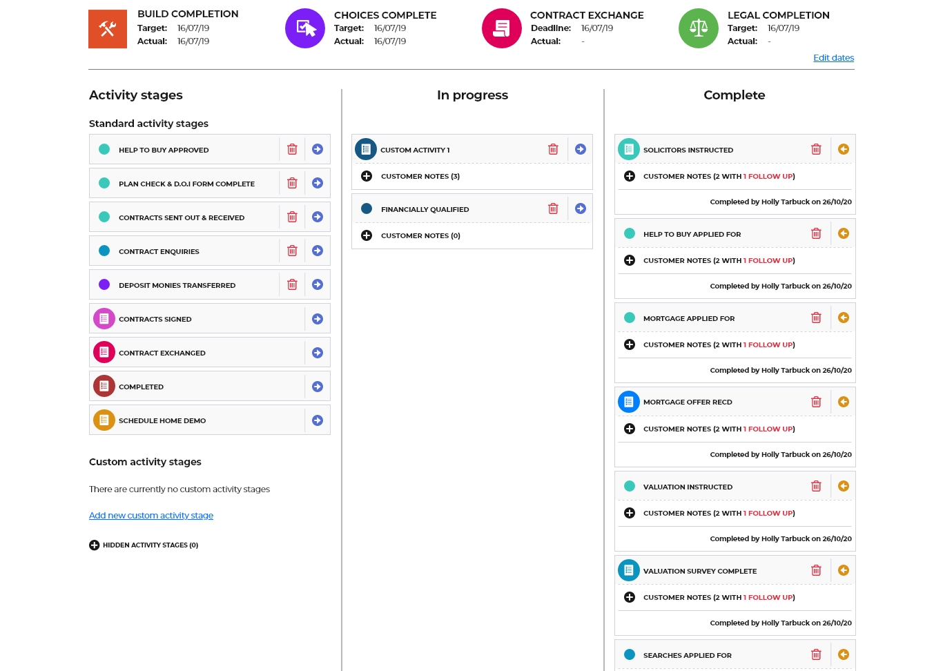Delete the Help to Buy Approved stage
Viewport: 943px width, 671px height.
click(x=292, y=149)
